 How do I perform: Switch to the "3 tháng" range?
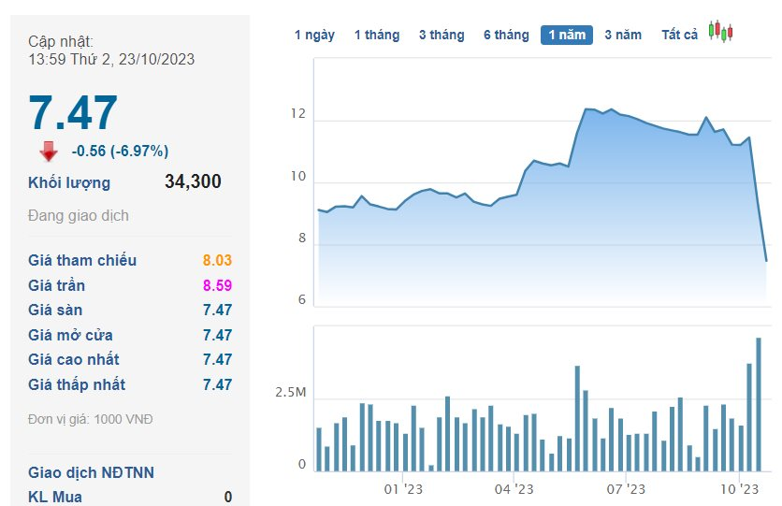(442, 35)
